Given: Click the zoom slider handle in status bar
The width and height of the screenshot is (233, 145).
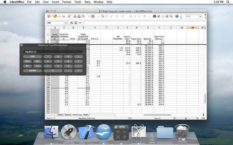Looking at the screenshot, I should point(186,118).
